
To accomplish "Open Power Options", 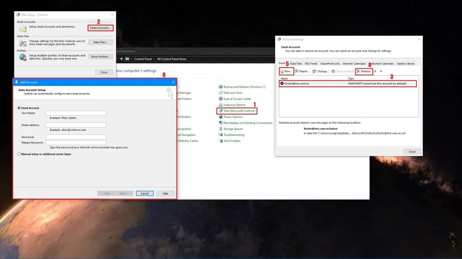I will (x=233, y=117).
